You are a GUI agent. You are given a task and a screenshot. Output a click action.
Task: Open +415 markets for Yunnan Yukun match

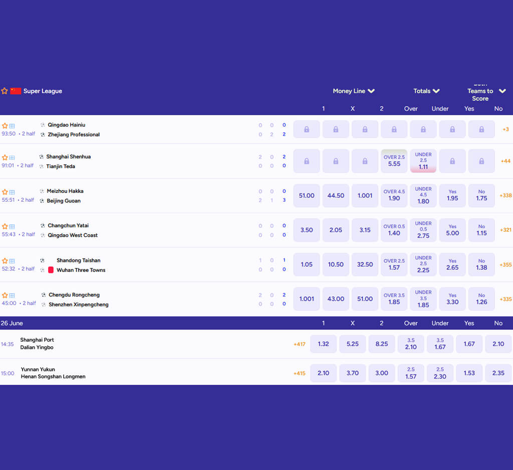(x=300, y=373)
